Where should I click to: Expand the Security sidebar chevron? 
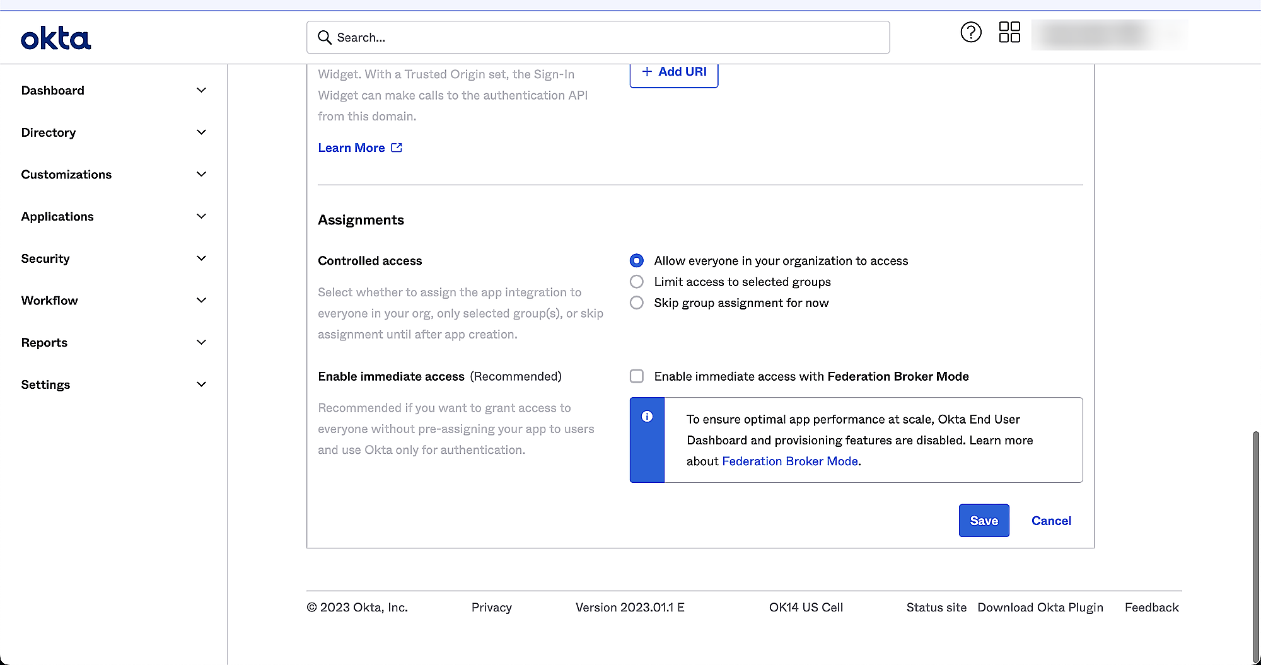click(x=201, y=258)
